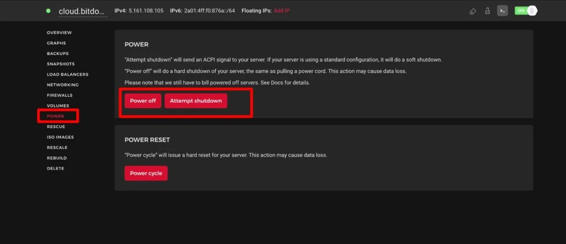
Task: Select Firewalls in the sidebar
Action: pyautogui.click(x=60, y=96)
